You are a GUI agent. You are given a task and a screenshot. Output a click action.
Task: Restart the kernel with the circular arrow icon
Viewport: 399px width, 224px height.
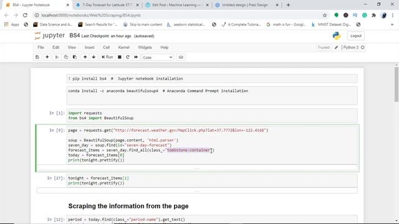pyautogui.click(x=128, y=57)
